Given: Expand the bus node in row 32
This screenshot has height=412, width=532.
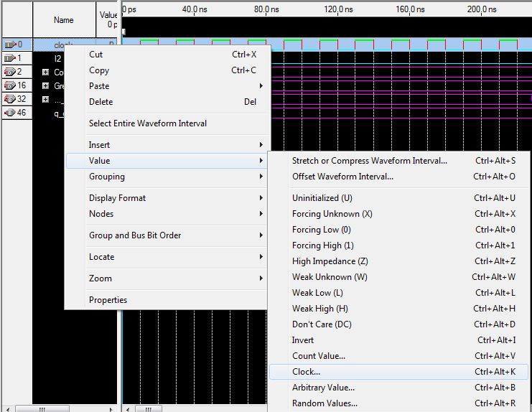Looking at the screenshot, I should pos(45,100).
